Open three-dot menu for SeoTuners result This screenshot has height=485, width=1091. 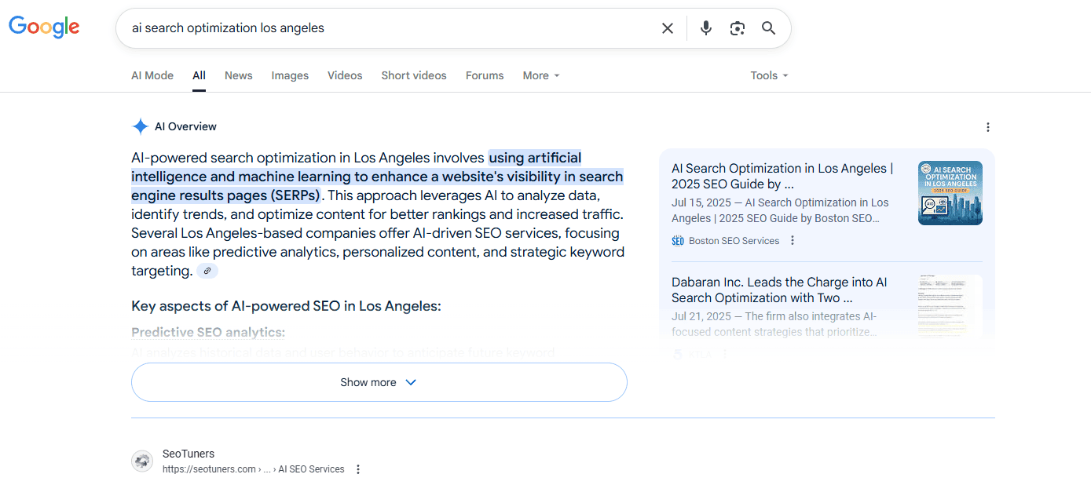coord(358,469)
